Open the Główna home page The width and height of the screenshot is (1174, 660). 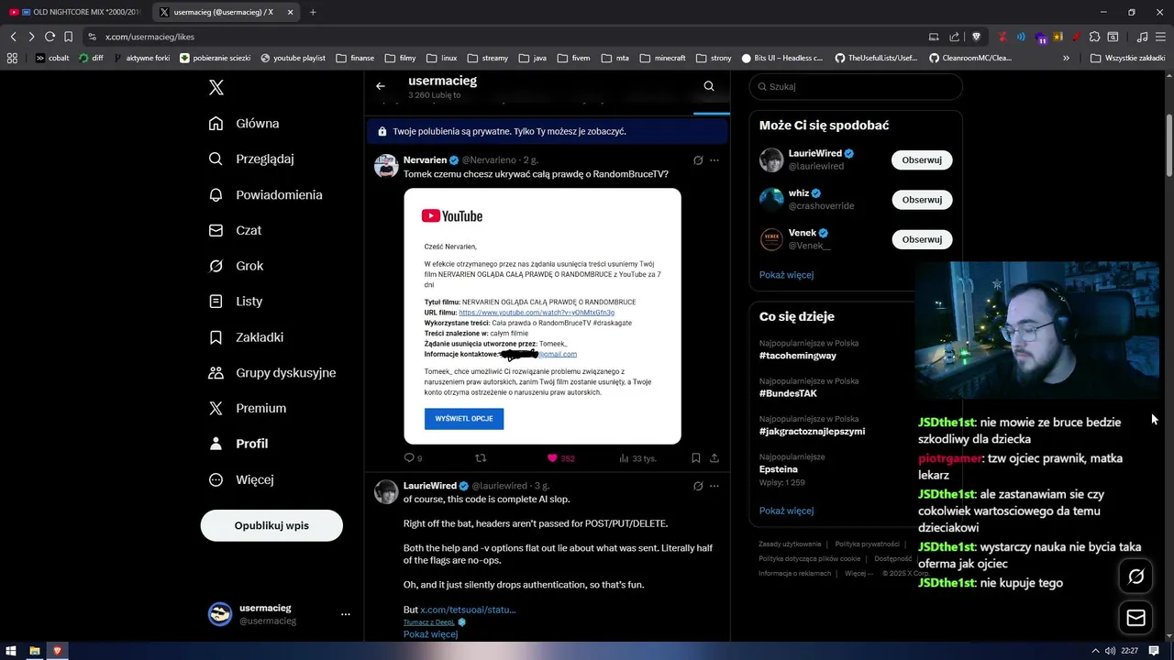click(x=244, y=124)
